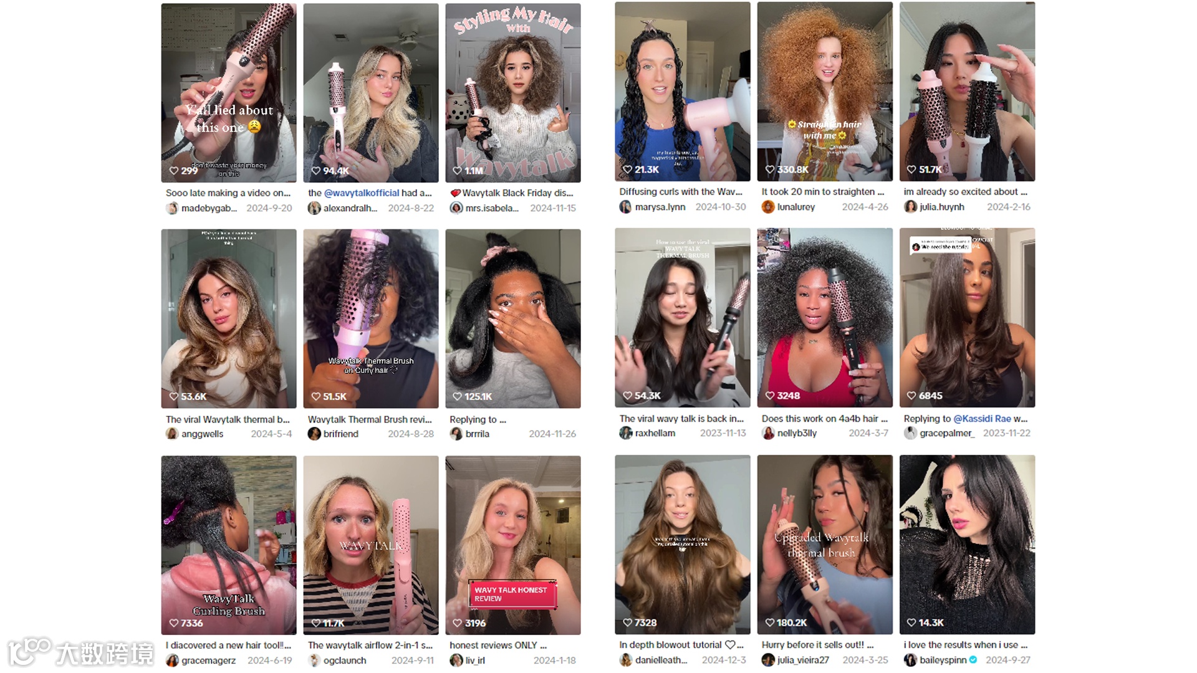Open the anggwells username link
Viewport: 1197px width, 673px height.
[x=202, y=434]
